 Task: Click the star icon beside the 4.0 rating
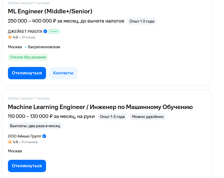(x=10, y=37)
